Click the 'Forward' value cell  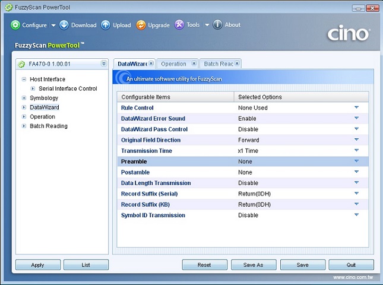pyautogui.click(x=249, y=140)
